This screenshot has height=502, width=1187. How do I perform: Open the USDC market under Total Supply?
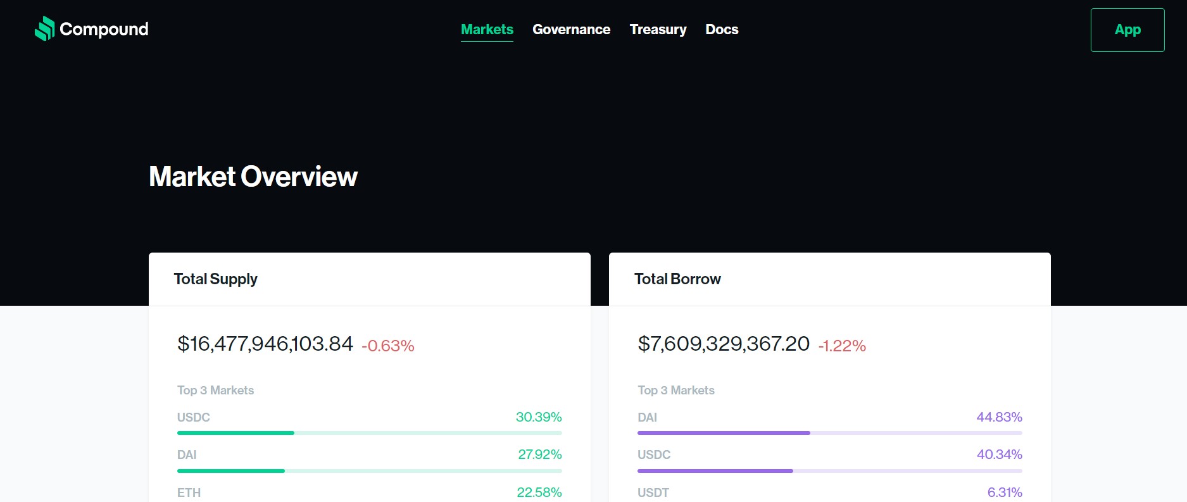pyautogui.click(x=193, y=417)
